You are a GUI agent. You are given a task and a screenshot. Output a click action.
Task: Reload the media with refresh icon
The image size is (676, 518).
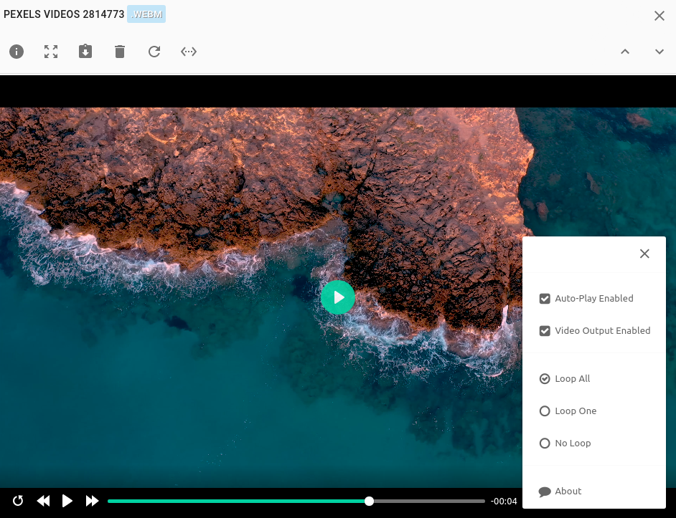pos(154,52)
